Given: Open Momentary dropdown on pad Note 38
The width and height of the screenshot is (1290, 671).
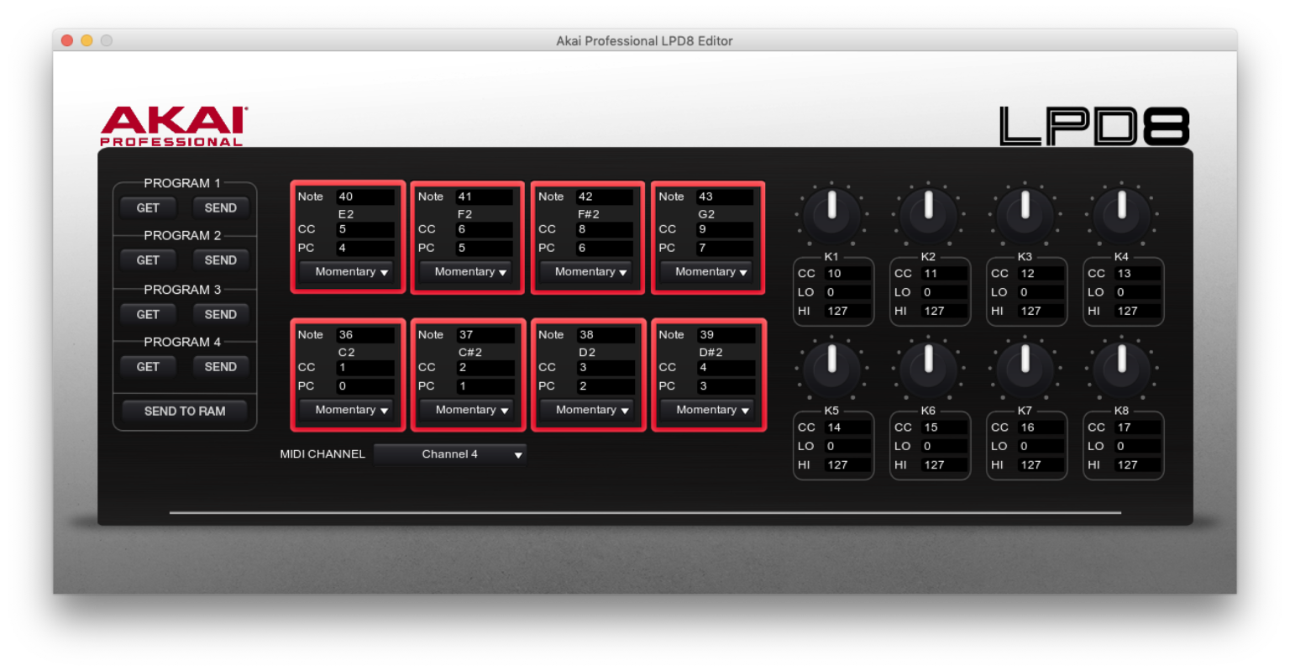Looking at the screenshot, I should coord(588,410).
